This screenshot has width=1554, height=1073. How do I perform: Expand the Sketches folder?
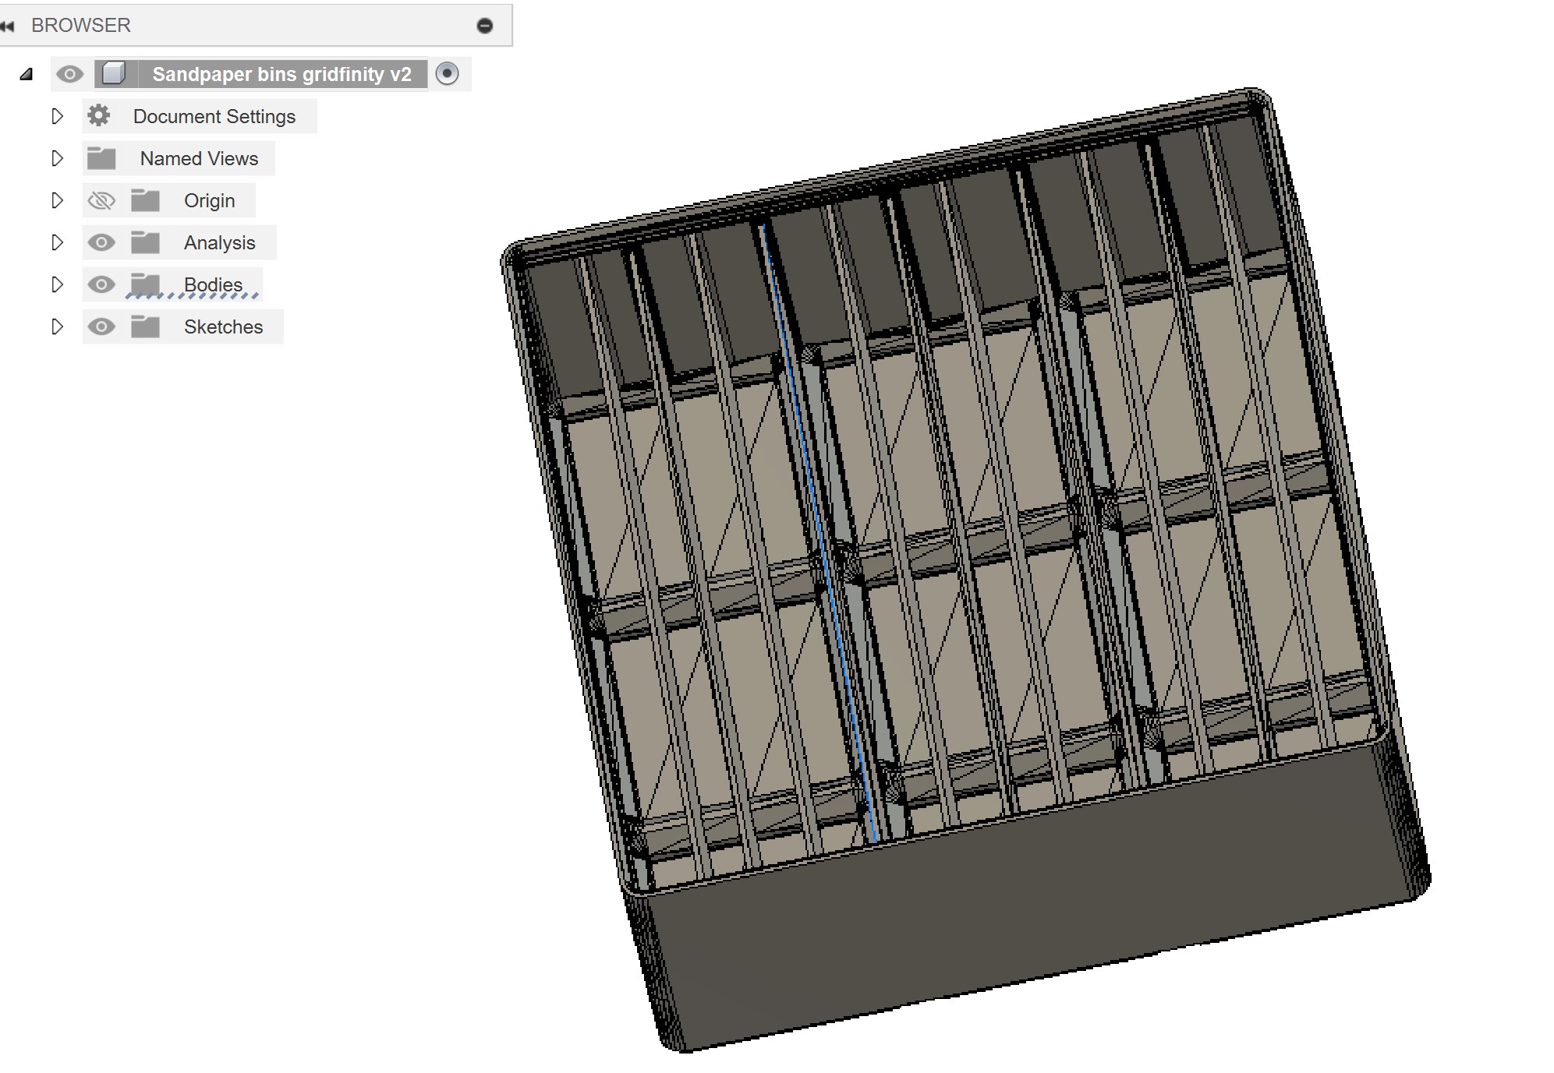[x=57, y=326]
